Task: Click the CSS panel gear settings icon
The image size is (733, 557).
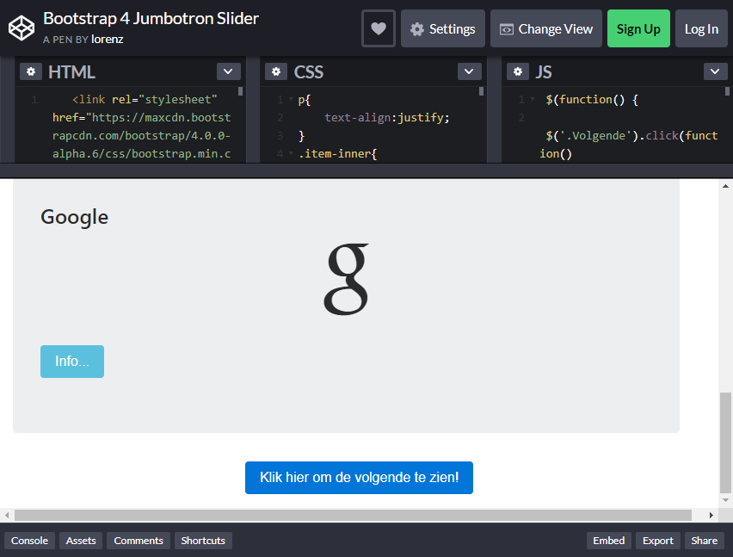Action: (276, 71)
